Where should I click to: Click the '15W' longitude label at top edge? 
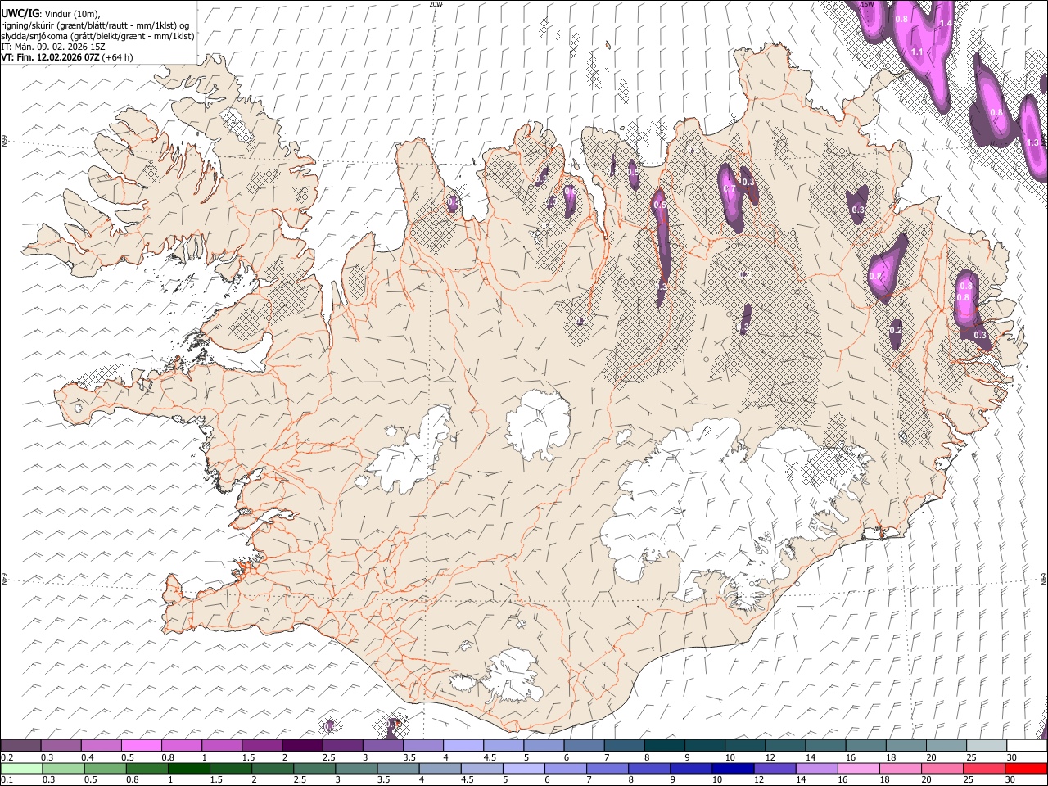click(866, 3)
